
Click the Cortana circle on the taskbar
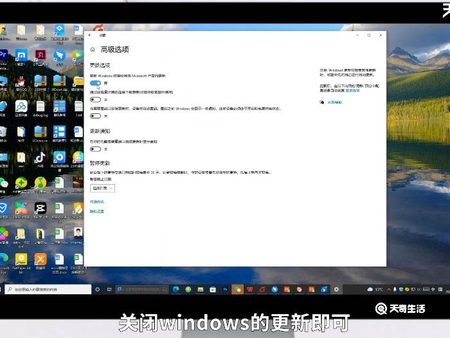coord(98,290)
